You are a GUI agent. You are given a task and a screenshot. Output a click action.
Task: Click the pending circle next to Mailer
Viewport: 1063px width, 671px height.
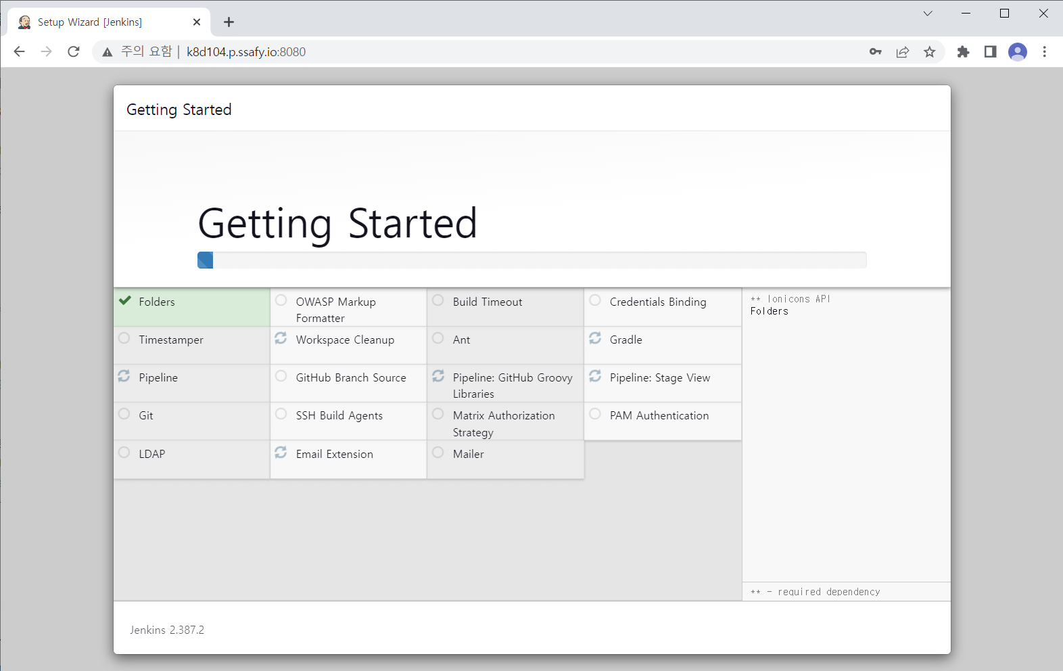pyautogui.click(x=438, y=452)
